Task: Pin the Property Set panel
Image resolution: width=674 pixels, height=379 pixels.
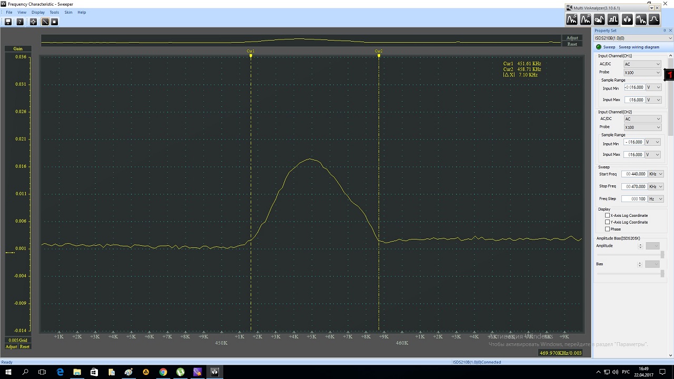Action: [665, 31]
